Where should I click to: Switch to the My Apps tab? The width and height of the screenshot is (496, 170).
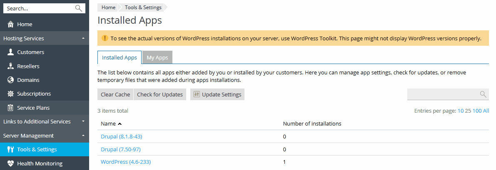157,58
